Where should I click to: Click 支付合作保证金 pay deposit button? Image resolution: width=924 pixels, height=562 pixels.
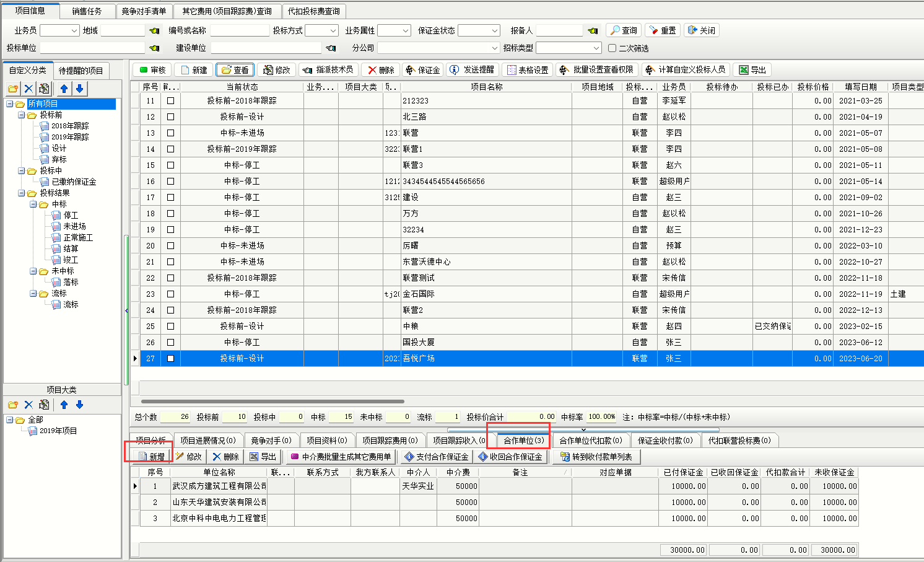pyautogui.click(x=436, y=457)
